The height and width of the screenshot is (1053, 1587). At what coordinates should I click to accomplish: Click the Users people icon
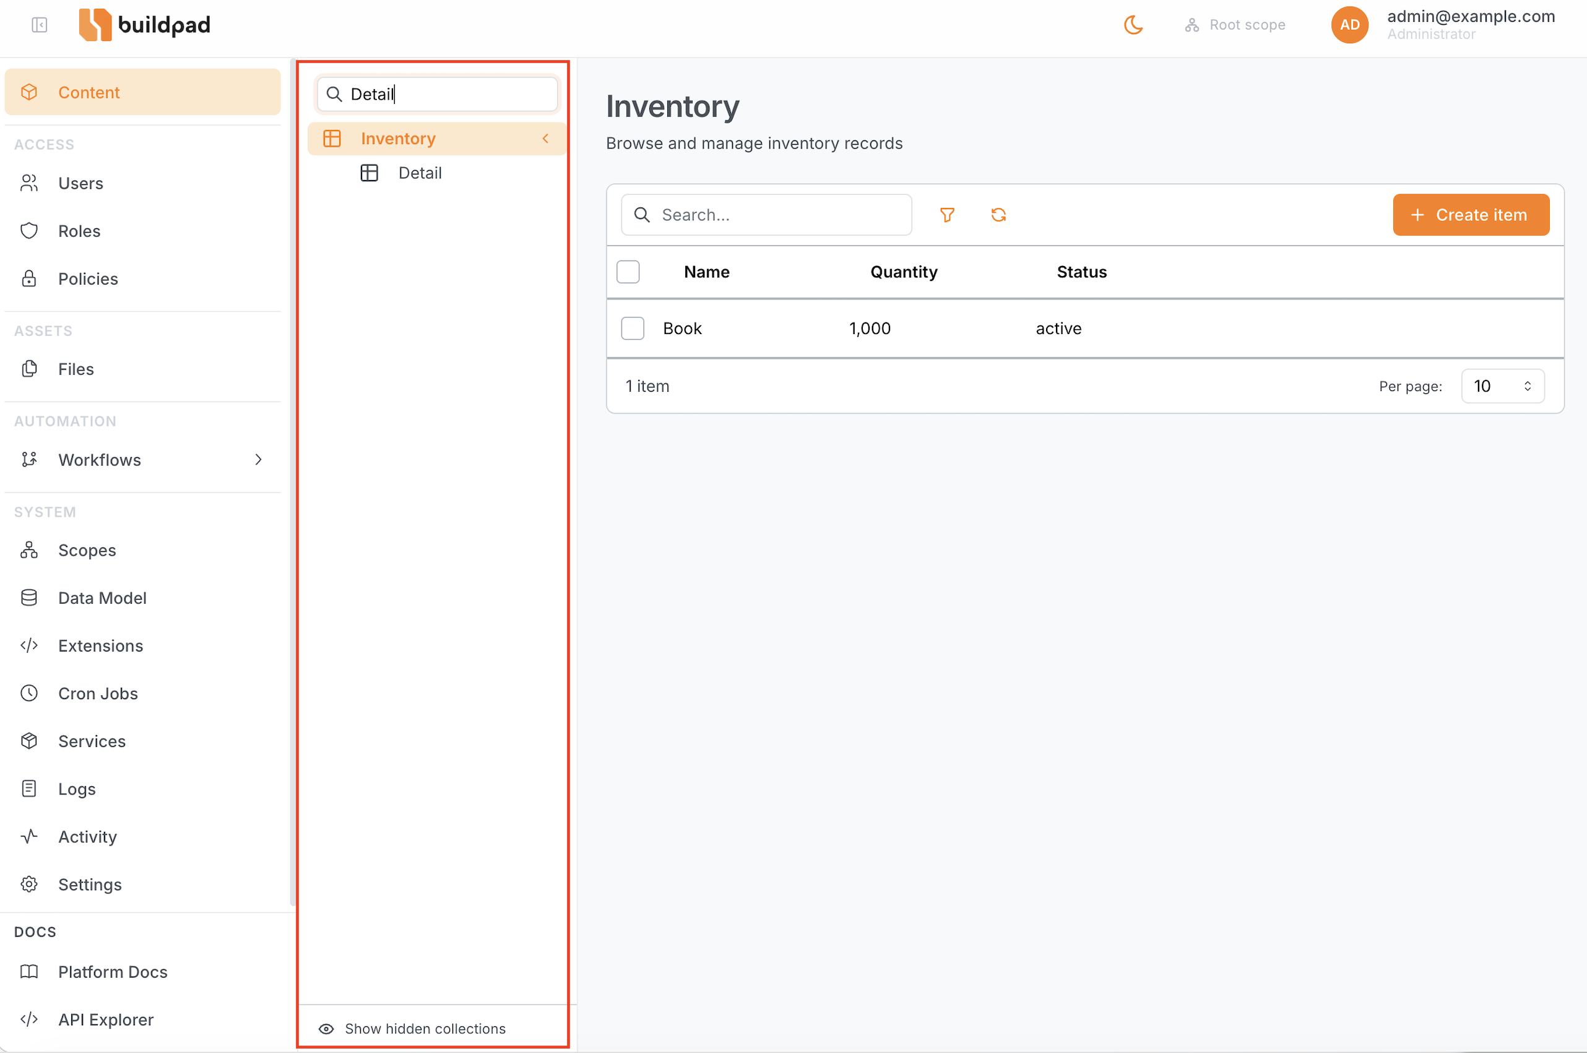pos(29,183)
